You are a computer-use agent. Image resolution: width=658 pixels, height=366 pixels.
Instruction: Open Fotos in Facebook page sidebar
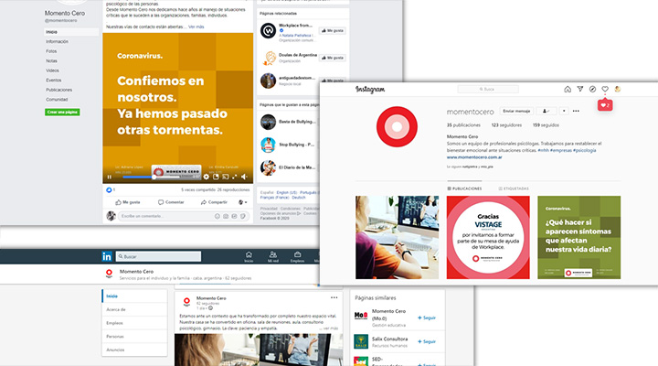[x=51, y=51]
